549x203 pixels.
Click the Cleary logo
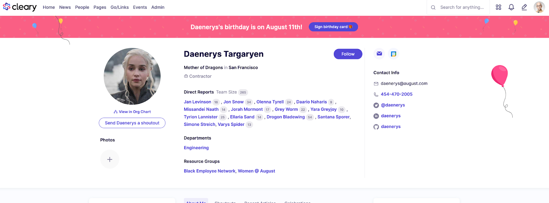point(20,7)
